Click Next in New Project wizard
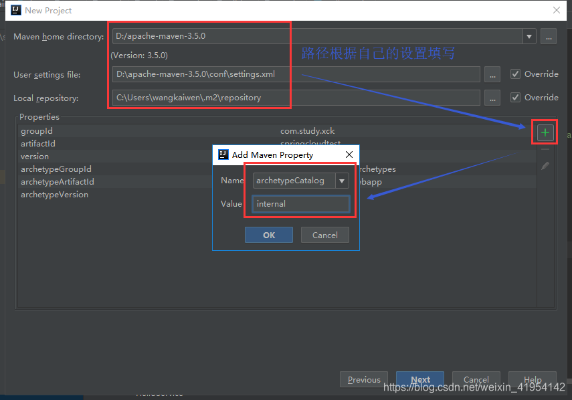This screenshot has height=400, width=572. [420, 379]
